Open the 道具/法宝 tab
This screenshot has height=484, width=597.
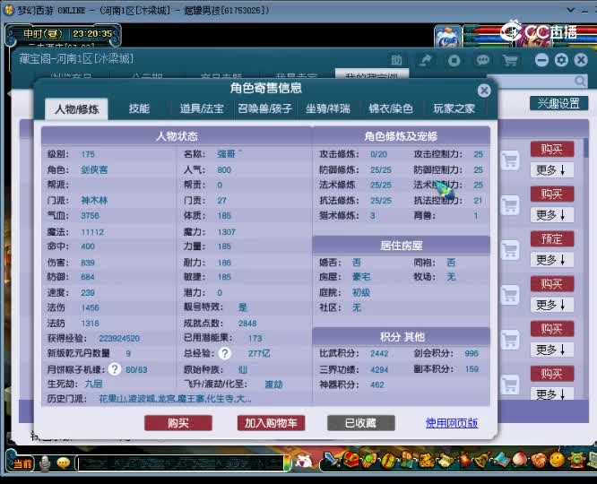tap(202, 109)
